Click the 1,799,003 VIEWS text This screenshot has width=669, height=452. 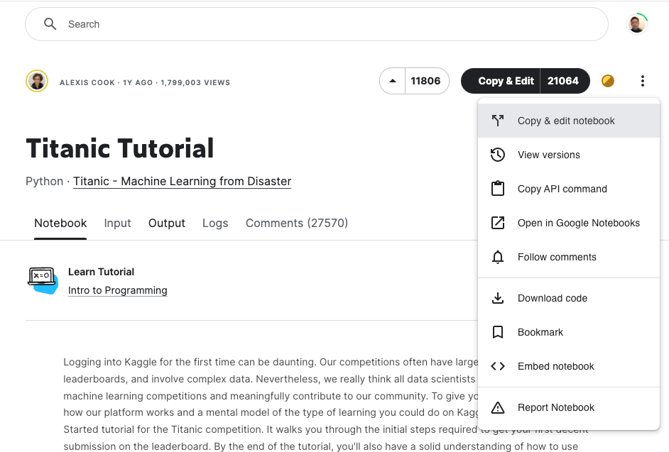pyautogui.click(x=195, y=83)
